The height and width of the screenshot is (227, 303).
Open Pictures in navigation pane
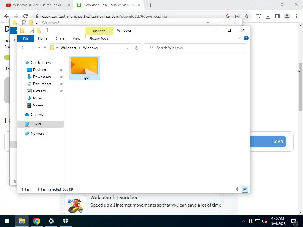point(39,91)
